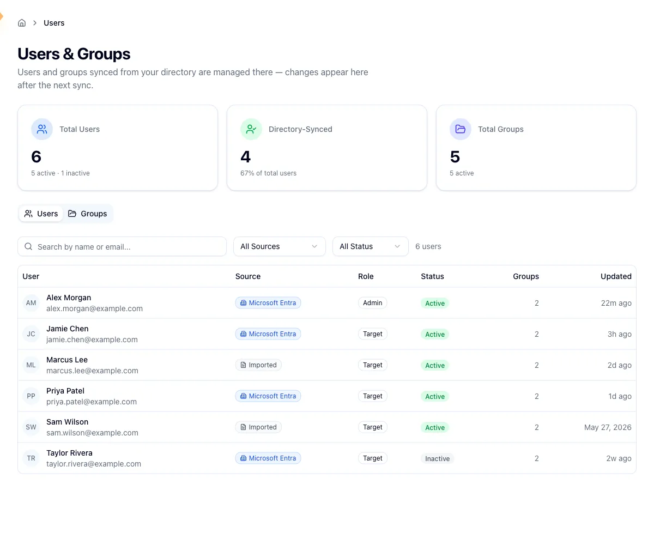Click the Groups column header
Viewport: 654px width, 545px height.
526,276
